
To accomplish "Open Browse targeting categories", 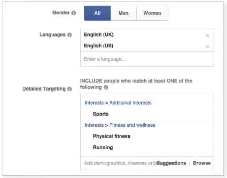I will (202, 163).
